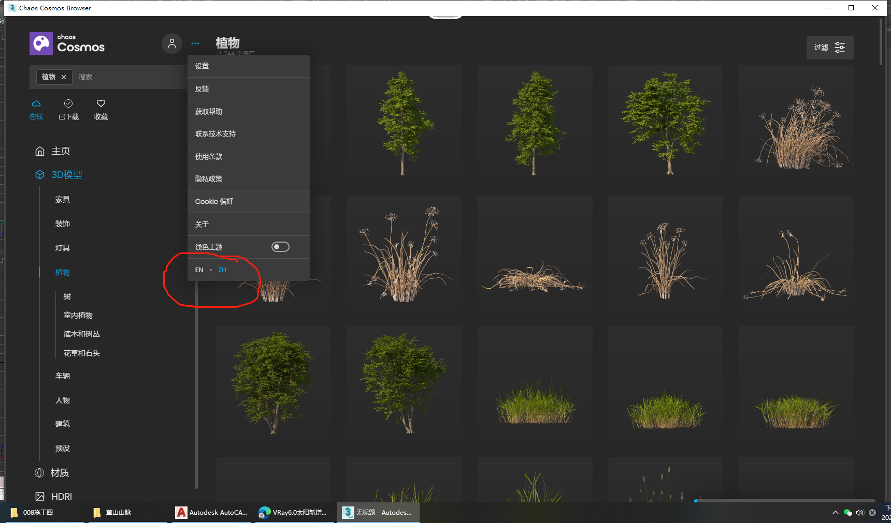891x523 pixels.
Task: Open the 008施工图 taskbar folder
Action: tap(44, 513)
